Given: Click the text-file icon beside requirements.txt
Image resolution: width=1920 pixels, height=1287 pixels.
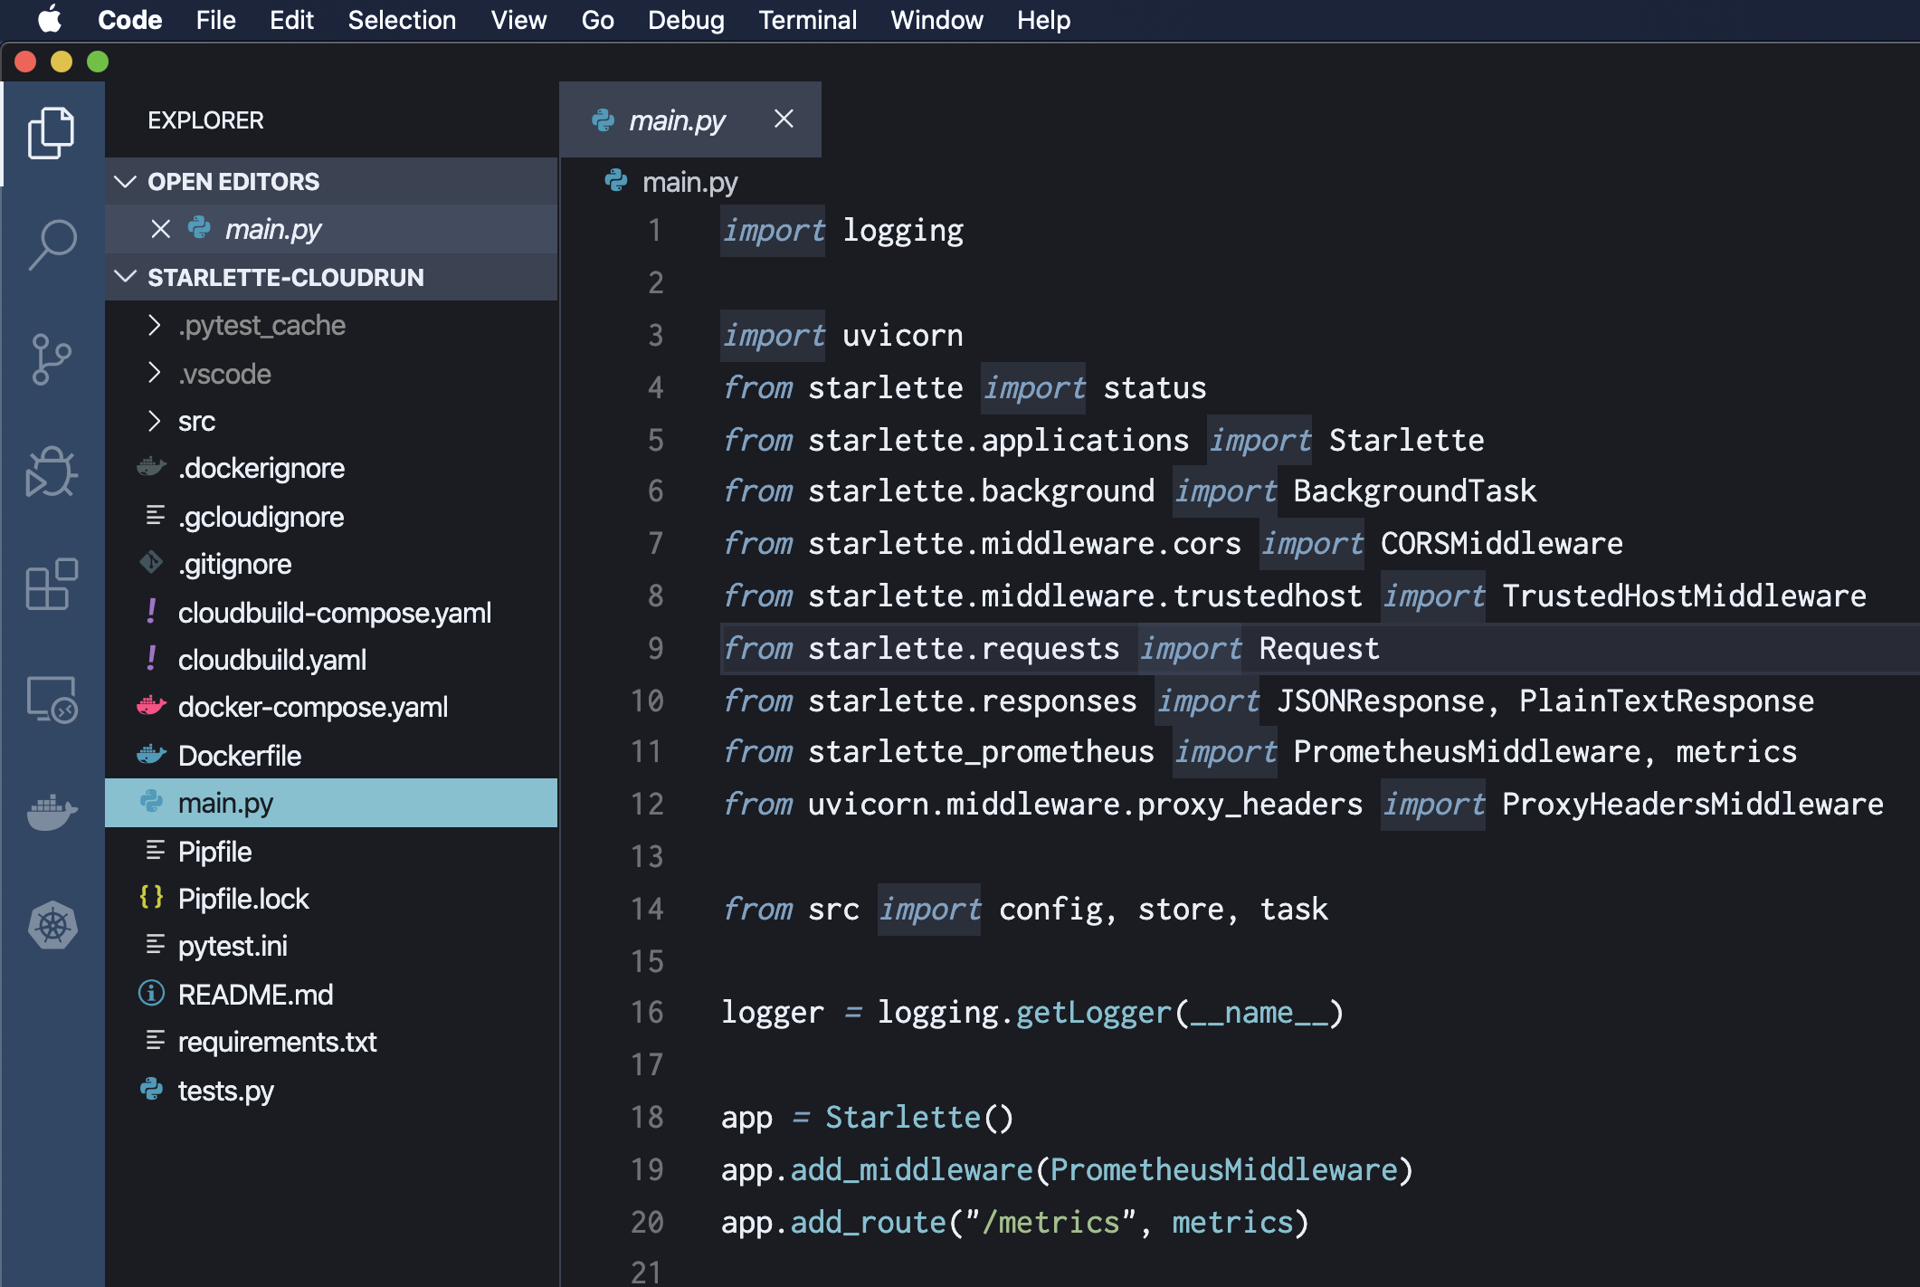Looking at the screenshot, I should pos(155,1041).
